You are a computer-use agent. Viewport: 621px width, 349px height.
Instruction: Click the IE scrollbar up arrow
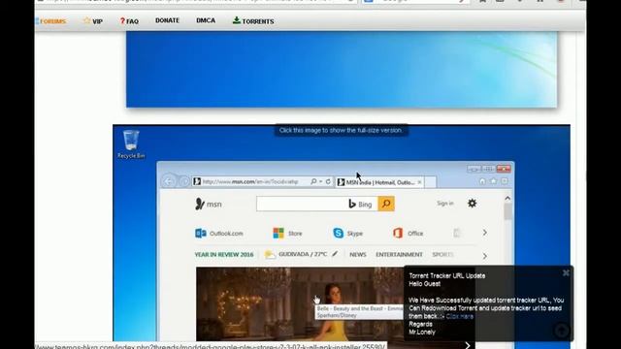click(507, 198)
